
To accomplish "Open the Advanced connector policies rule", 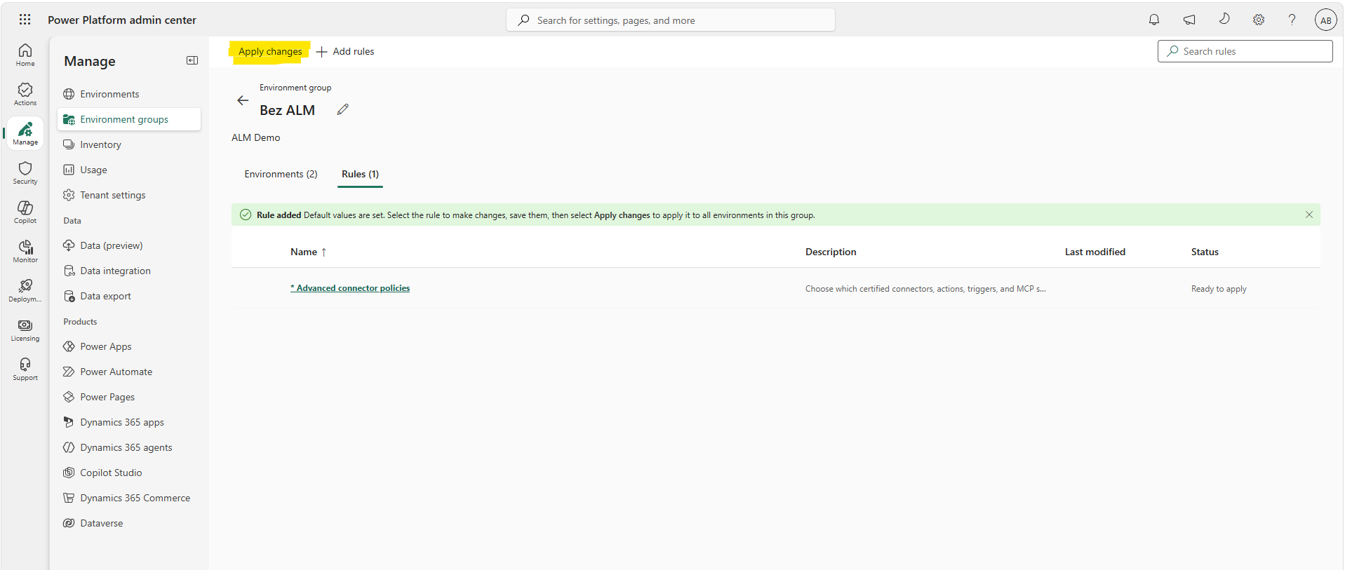I will (x=350, y=288).
